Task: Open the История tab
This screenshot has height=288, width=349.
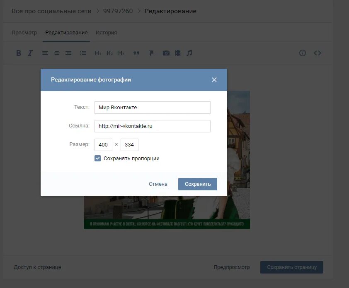Action: 106,33
